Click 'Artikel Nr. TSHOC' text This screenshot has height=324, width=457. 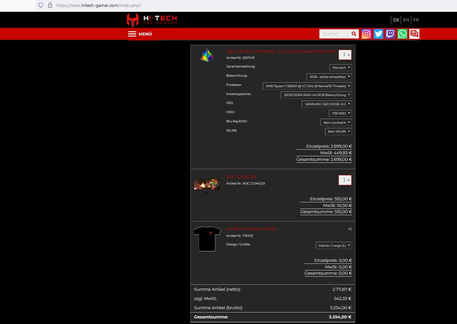click(240, 236)
